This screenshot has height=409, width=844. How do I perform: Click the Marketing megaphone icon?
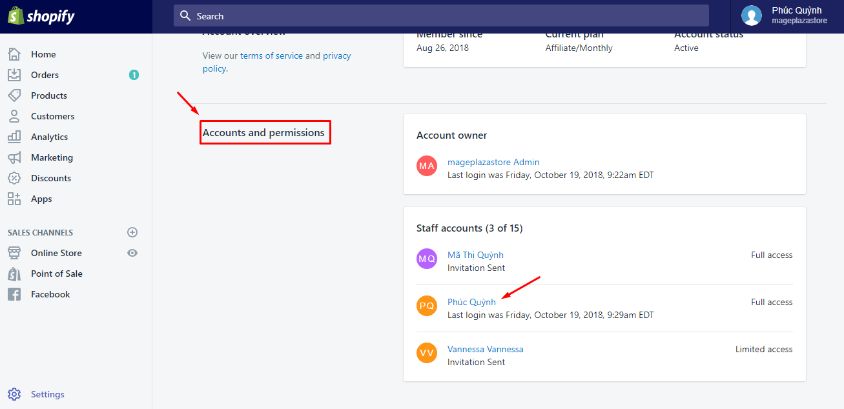14,157
